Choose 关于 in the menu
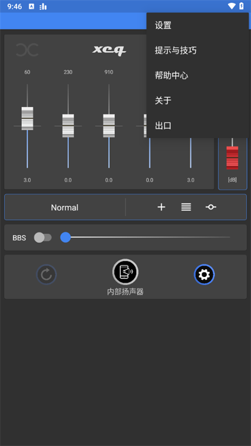This screenshot has width=251, height=446. click(197, 100)
